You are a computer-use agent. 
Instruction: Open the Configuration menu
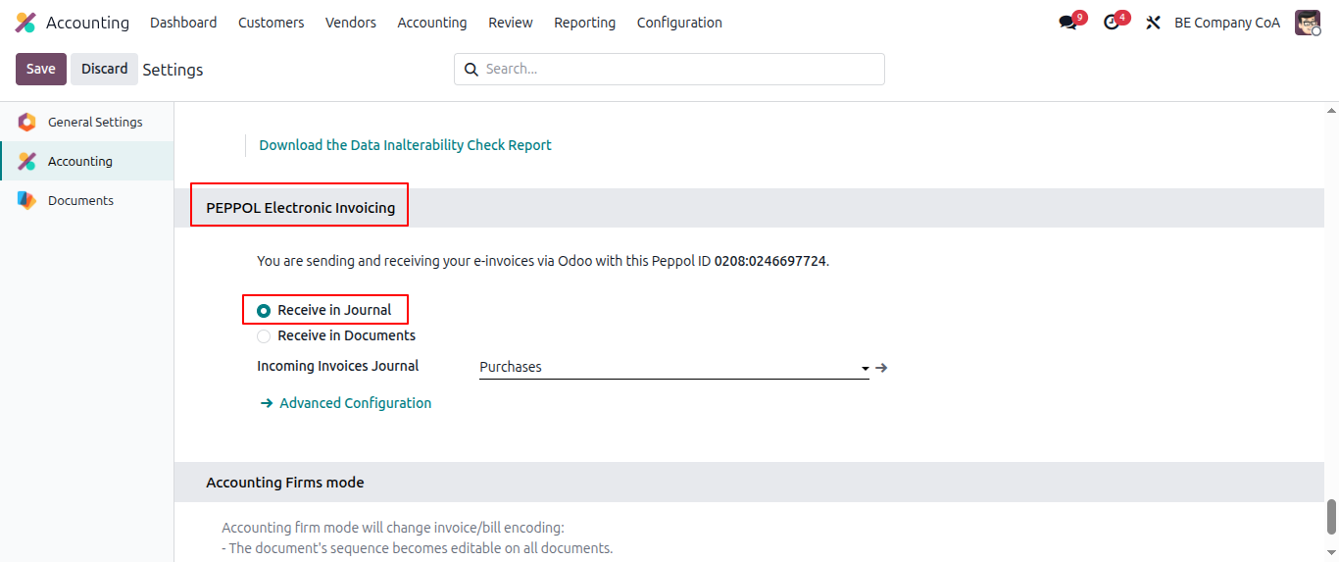pyautogui.click(x=679, y=23)
